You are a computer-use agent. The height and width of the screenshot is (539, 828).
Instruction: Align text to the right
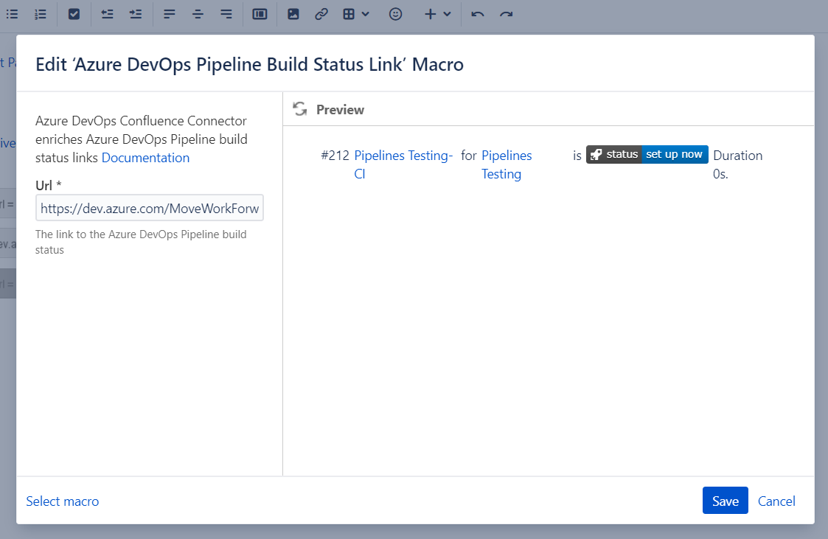pyautogui.click(x=226, y=14)
